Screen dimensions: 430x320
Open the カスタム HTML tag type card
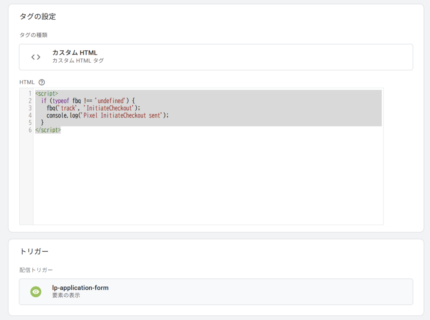point(216,57)
